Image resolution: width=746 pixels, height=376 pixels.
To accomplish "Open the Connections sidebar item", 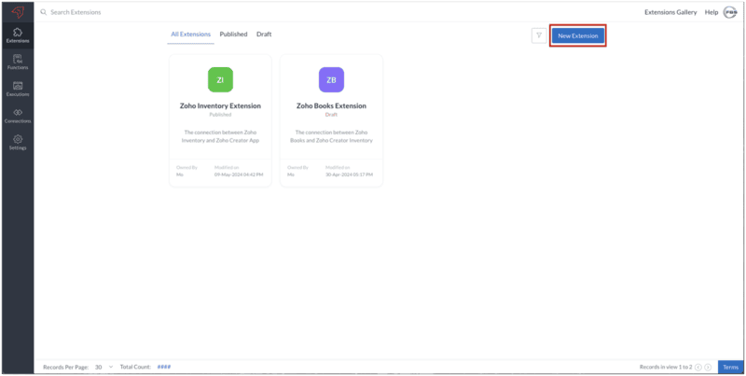I will click(x=18, y=116).
